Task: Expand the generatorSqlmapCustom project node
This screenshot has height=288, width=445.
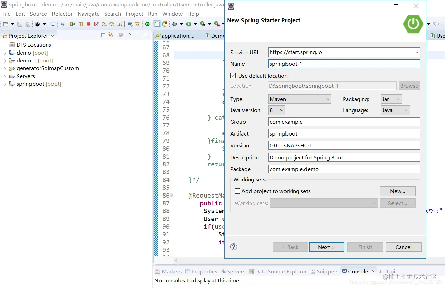Action: [5, 68]
